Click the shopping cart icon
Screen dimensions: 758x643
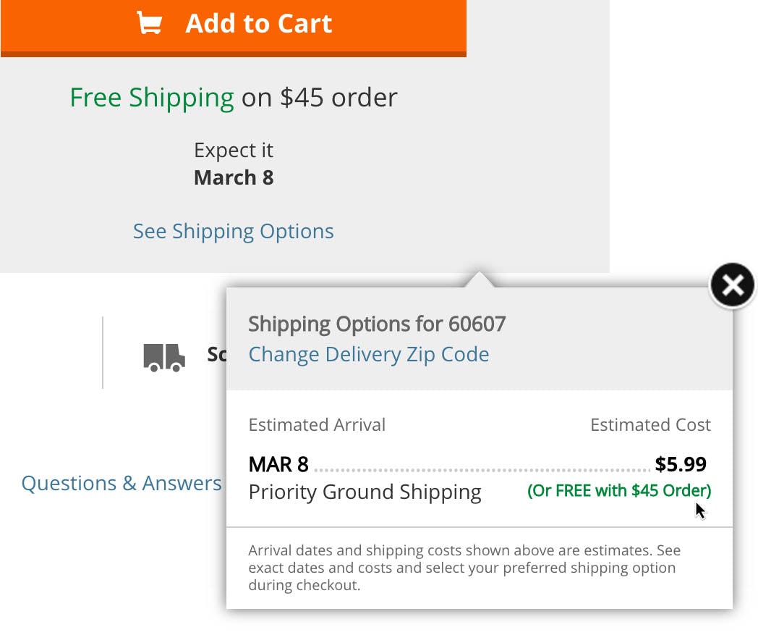150,24
